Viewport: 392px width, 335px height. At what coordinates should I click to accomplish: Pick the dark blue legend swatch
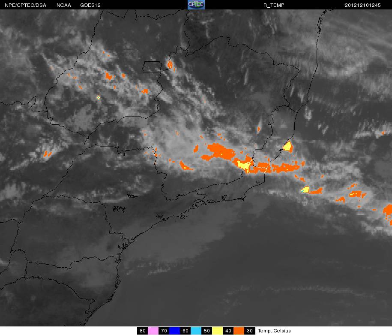pos(174,331)
